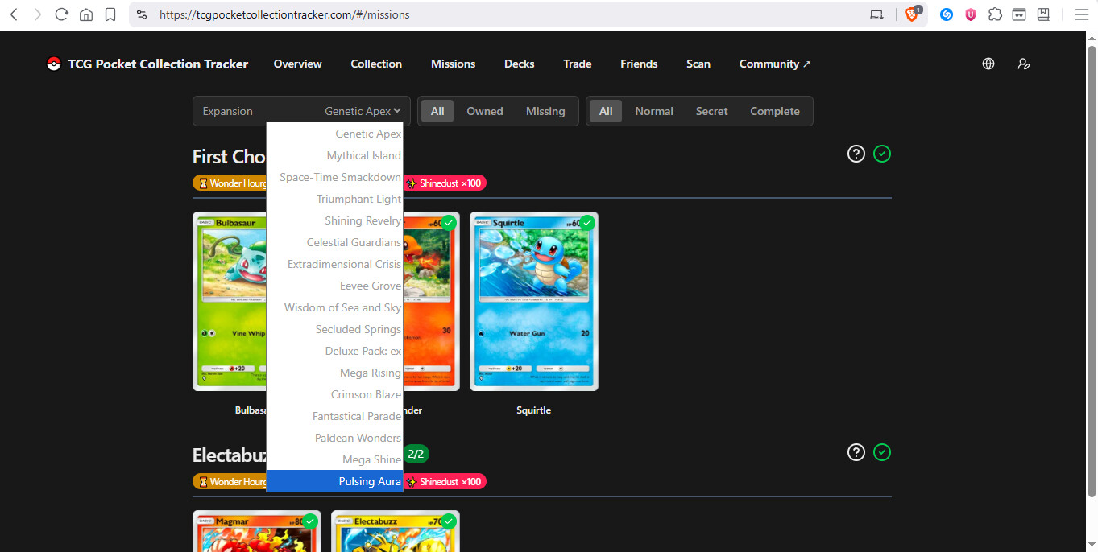1098x552 pixels.
Task: Open the Scan page
Action: pyautogui.click(x=698, y=64)
